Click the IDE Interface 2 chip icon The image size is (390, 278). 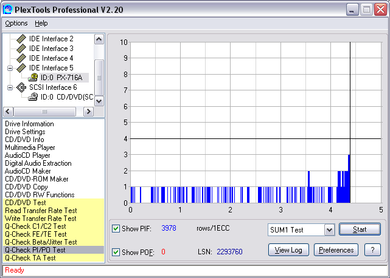tap(21, 39)
